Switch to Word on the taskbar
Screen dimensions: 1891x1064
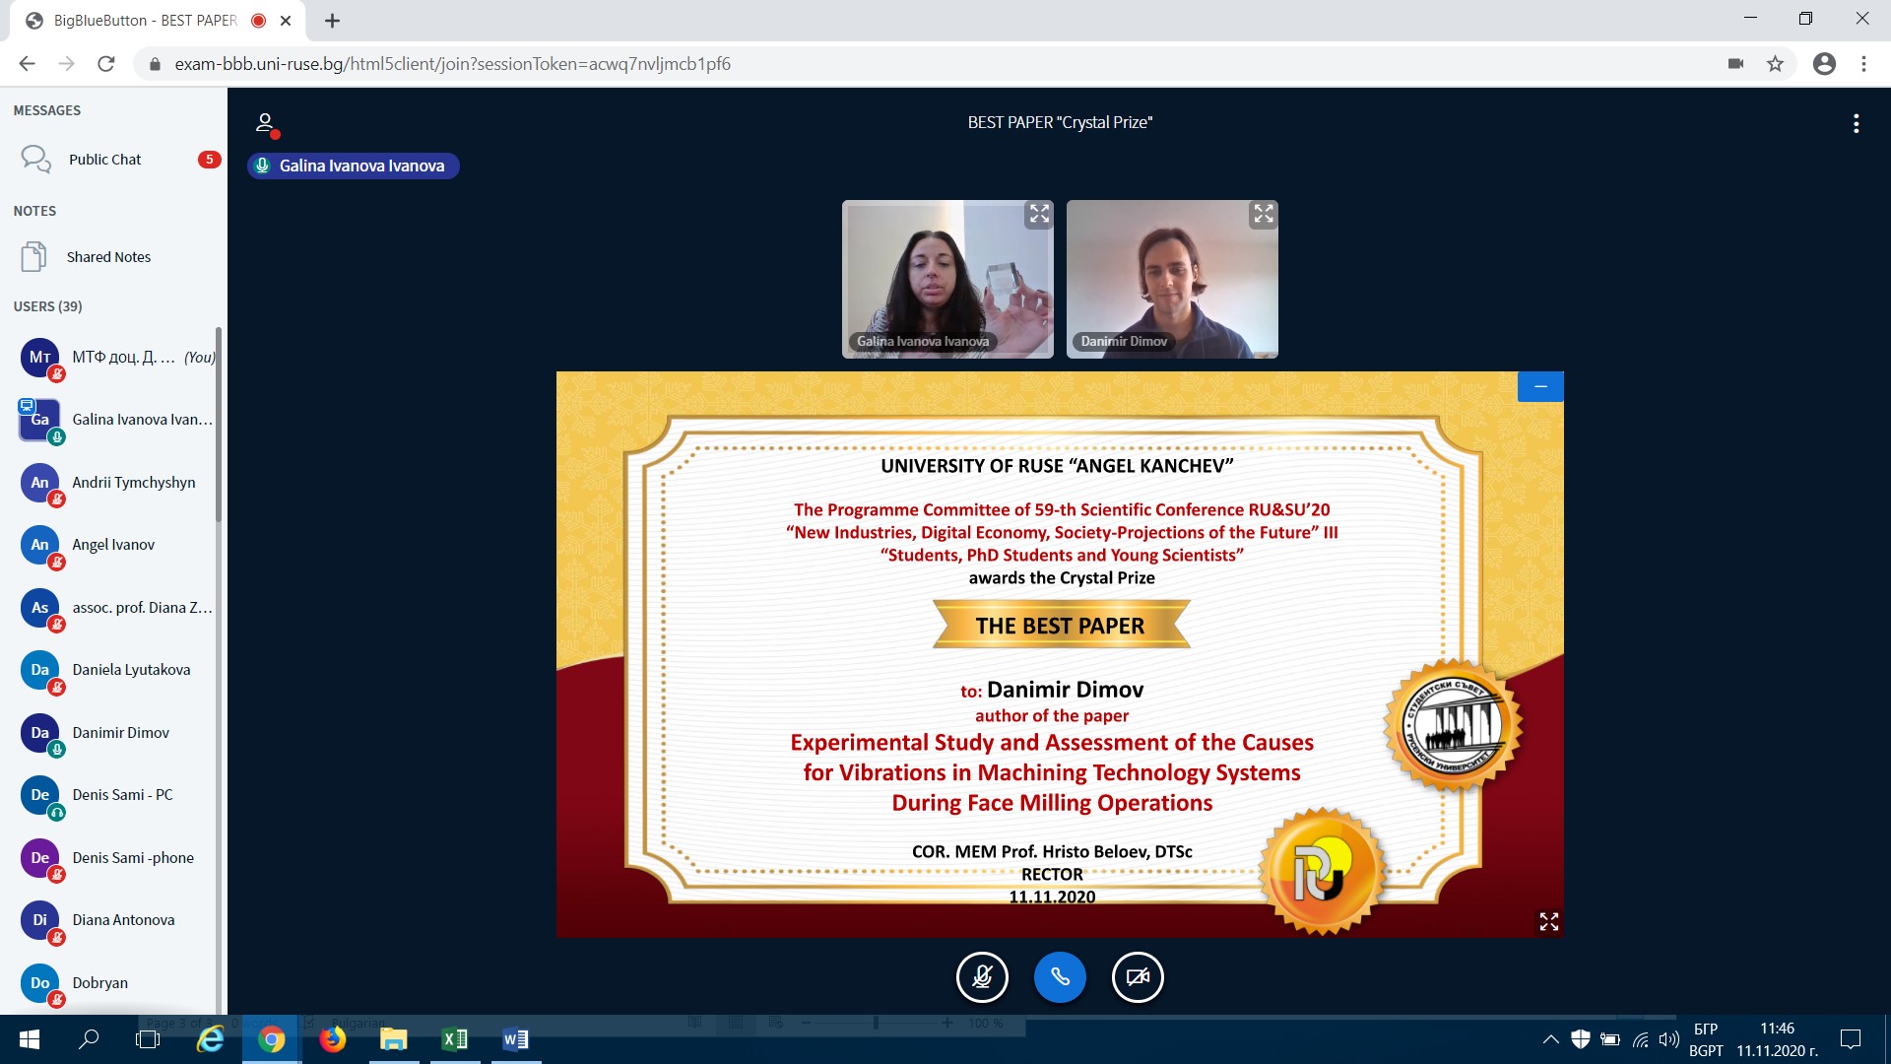(516, 1039)
